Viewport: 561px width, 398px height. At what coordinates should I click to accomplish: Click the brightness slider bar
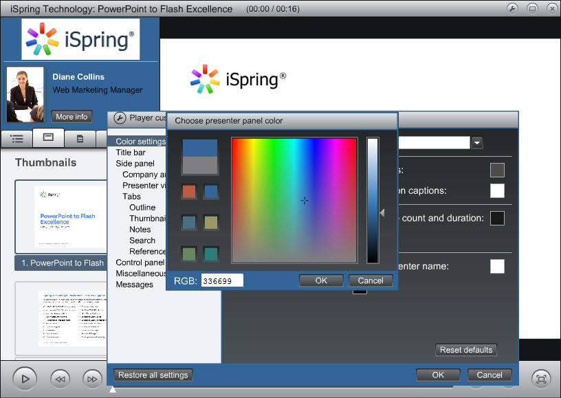tap(373, 201)
